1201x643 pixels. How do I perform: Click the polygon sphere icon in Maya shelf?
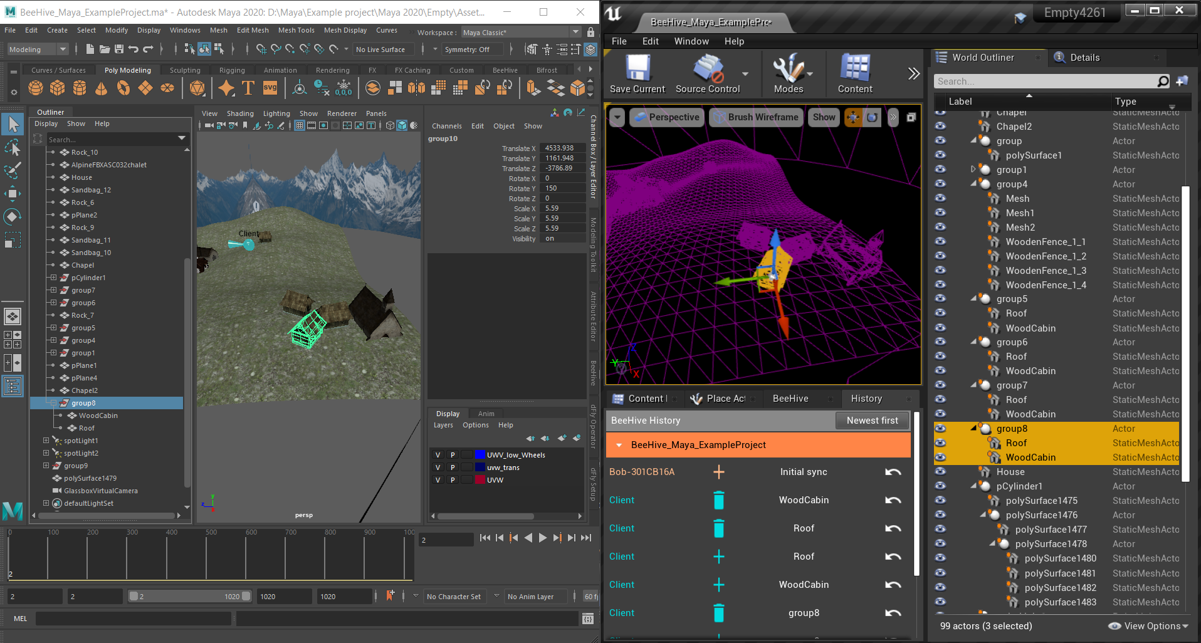click(36, 88)
